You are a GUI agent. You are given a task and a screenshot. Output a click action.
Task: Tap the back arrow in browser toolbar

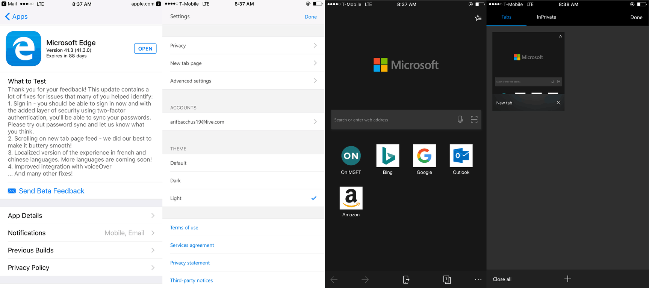click(334, 279)
